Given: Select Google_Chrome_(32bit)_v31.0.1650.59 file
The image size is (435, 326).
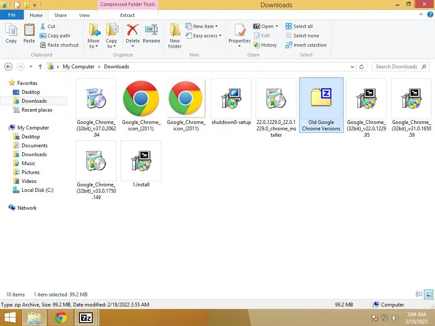Looking at the screenshot, I should coord(411,108).
